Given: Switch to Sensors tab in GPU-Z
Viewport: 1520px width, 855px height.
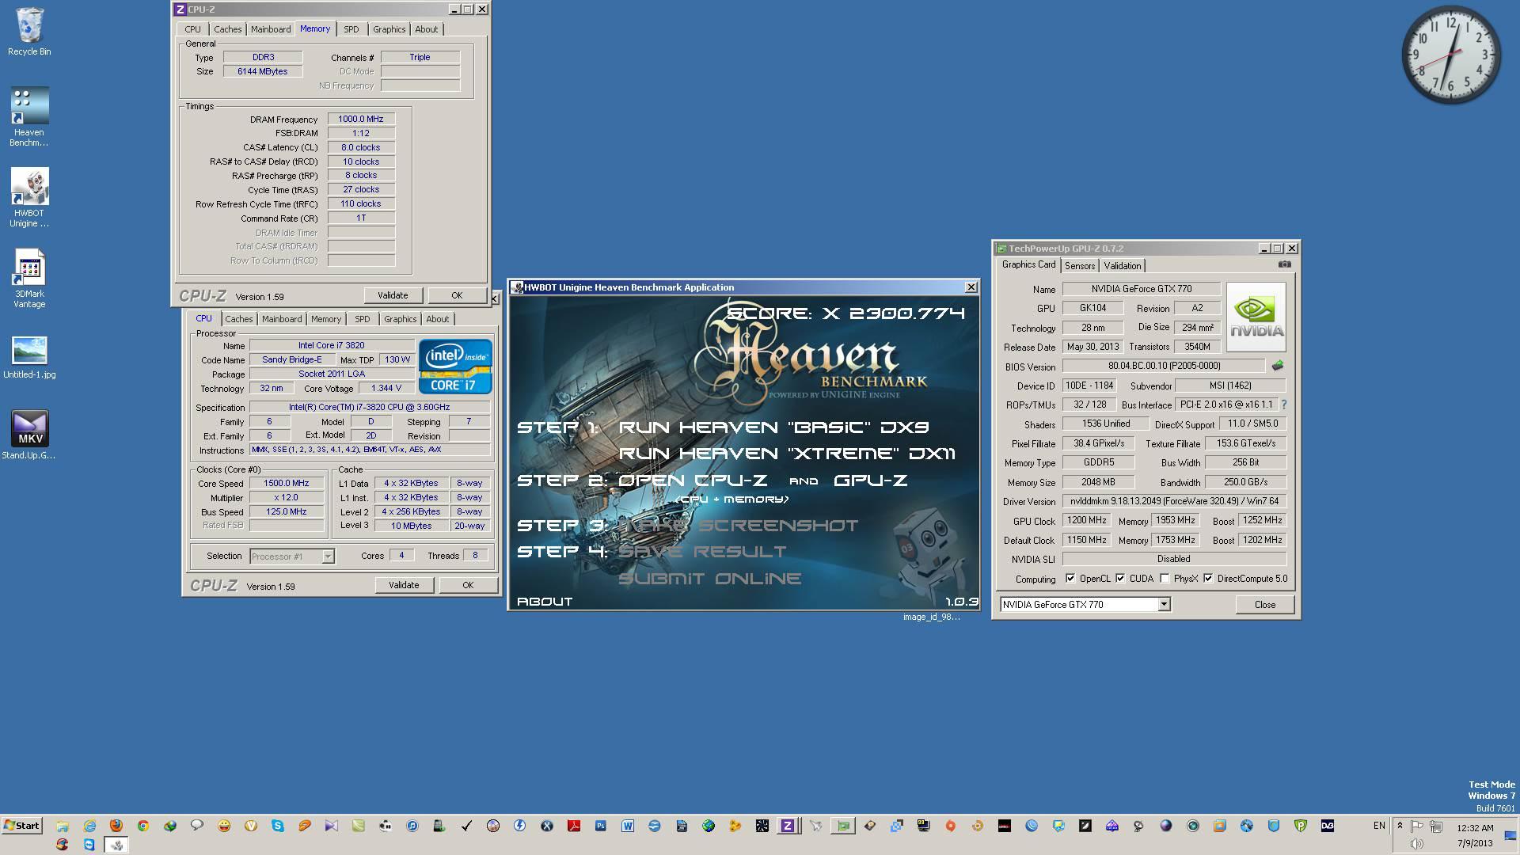Looking at the screenshot, I should [x=1079, y=266].
